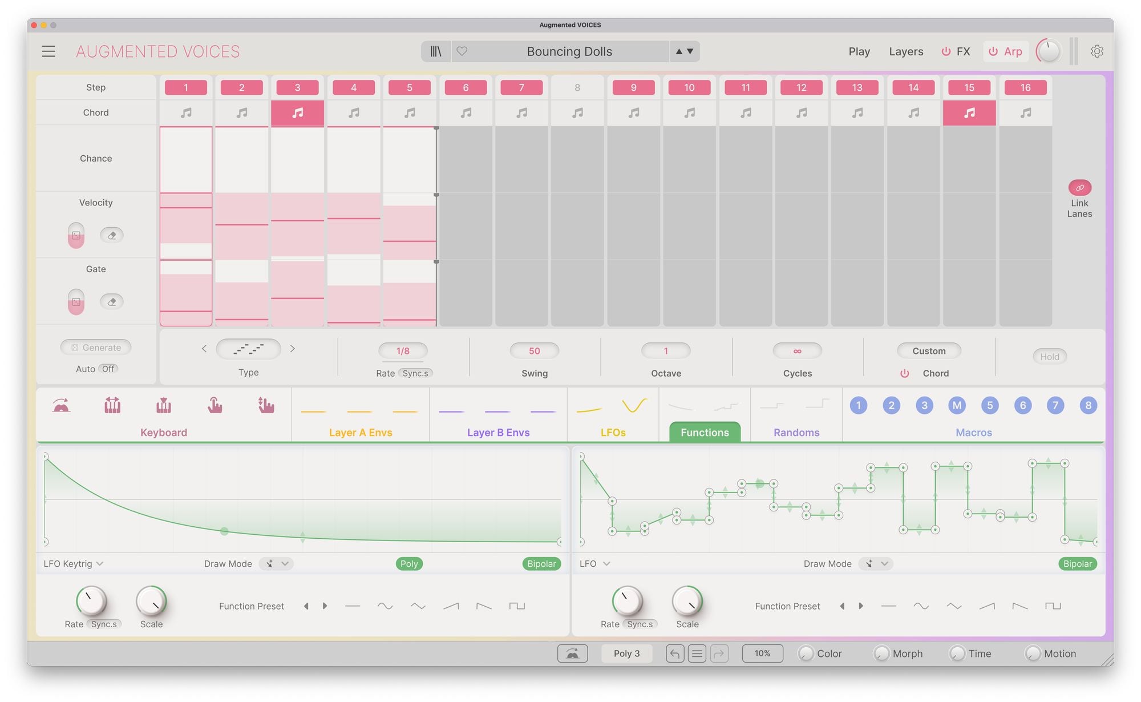Click the Gate lane dice randomize icon
This screenshot has height=702, width=1141.
[x=76, y=302]
